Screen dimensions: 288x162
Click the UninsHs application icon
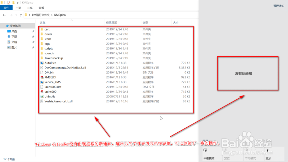42,96
